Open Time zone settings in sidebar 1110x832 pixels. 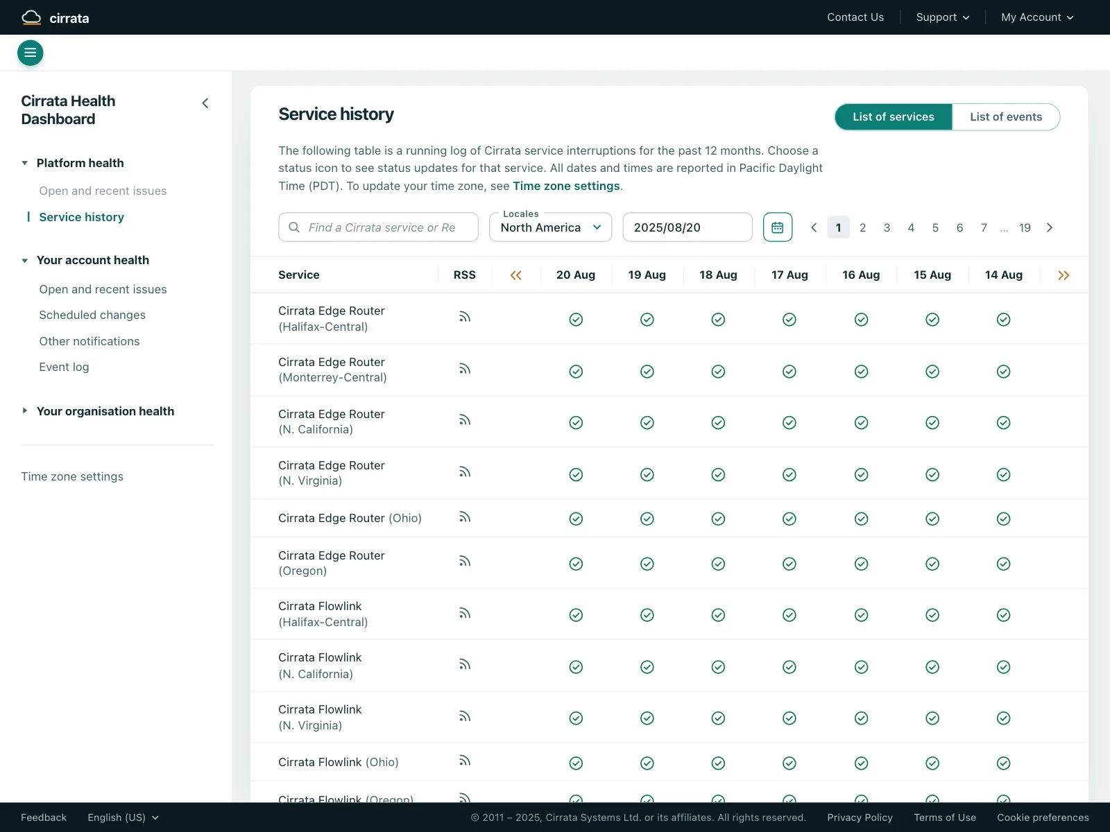72,476
